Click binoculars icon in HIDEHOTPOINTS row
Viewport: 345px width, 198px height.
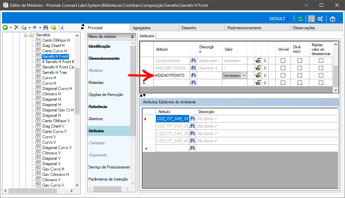193,75
